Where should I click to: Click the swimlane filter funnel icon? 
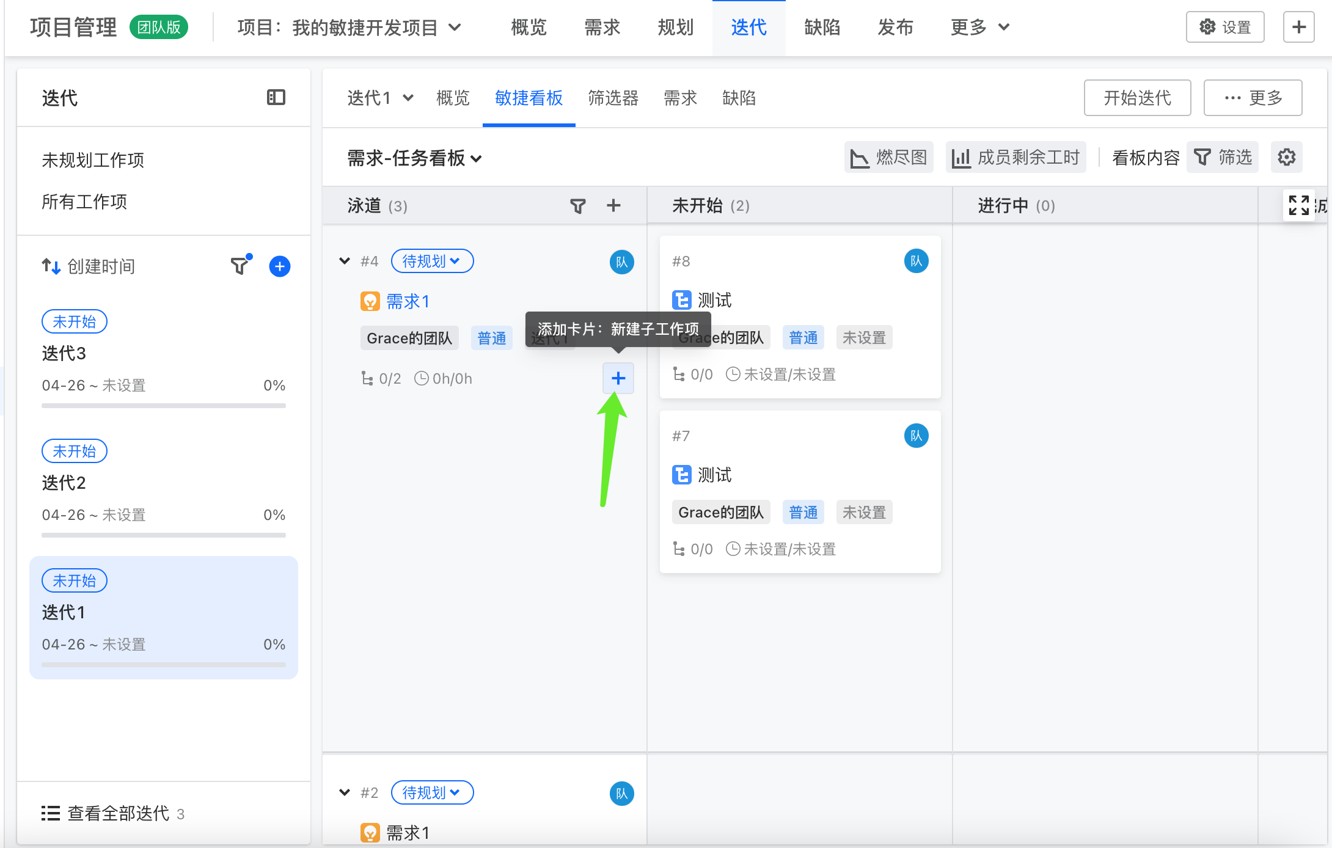tap(577, 206)
